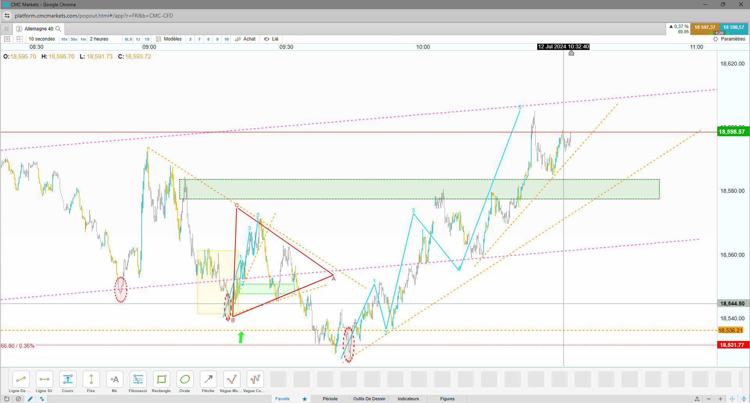The height and width of the screenshot is (403, 750).
Task: Toggle the Lié linked option
Action: [271, 39]
